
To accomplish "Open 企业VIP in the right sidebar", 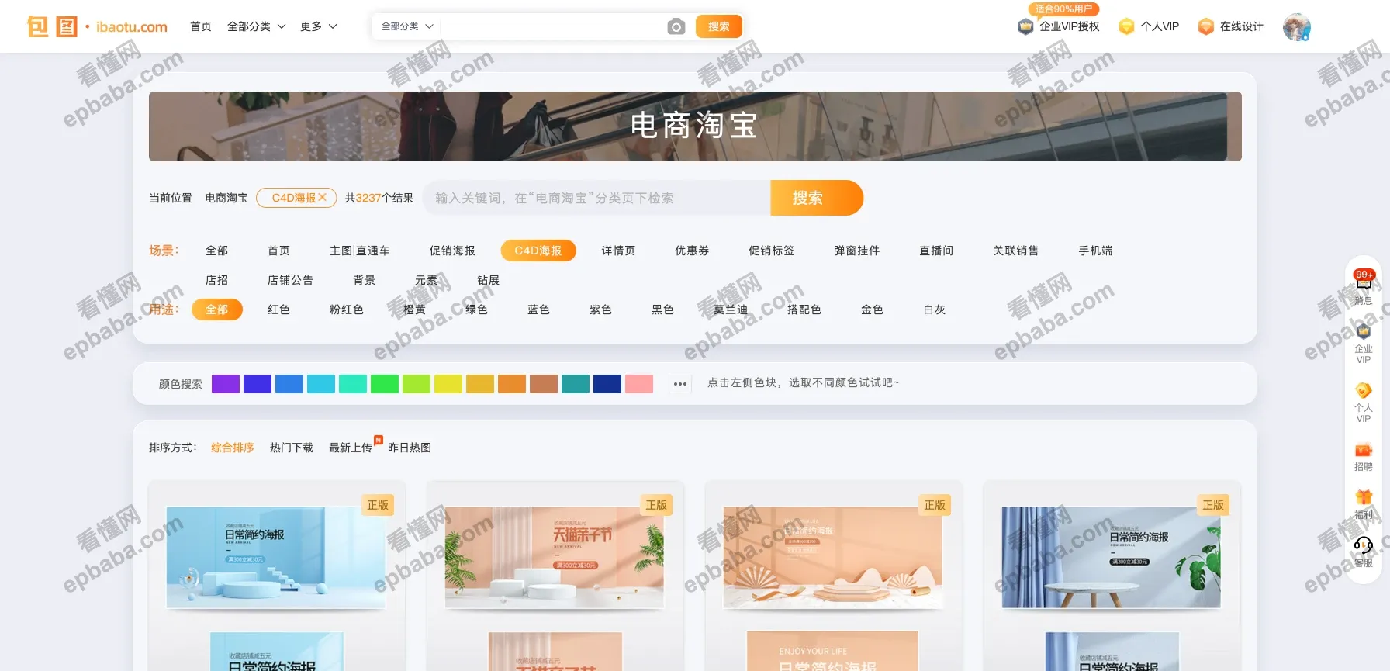I will [1364, 344].
